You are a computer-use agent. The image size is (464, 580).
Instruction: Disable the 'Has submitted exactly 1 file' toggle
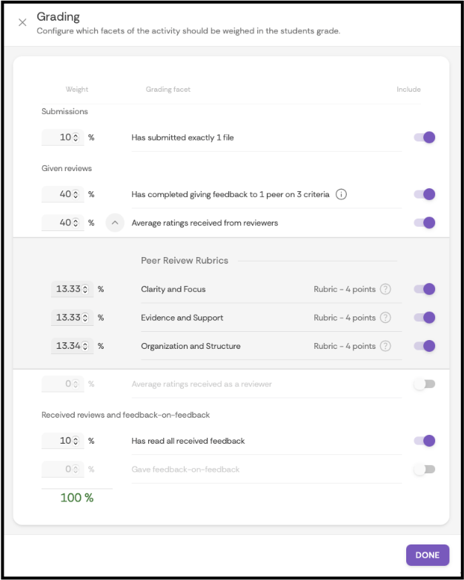click(424, 137)
